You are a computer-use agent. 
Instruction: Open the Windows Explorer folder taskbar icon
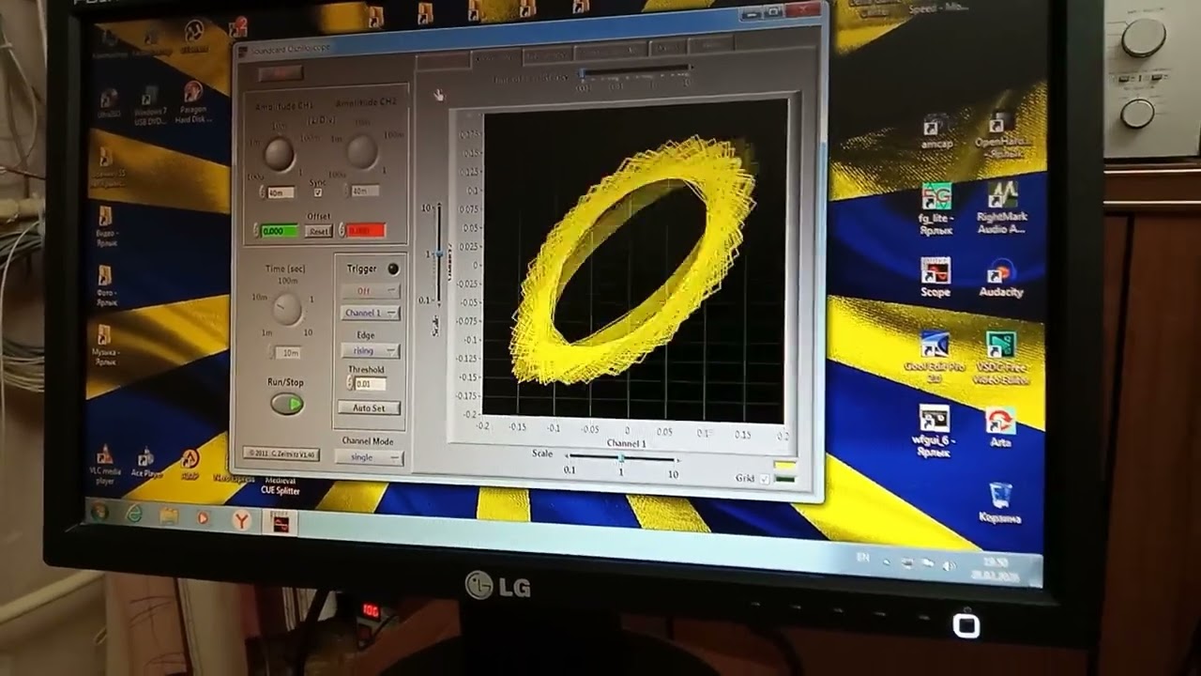pyautogui.click(x=169, y=515)
